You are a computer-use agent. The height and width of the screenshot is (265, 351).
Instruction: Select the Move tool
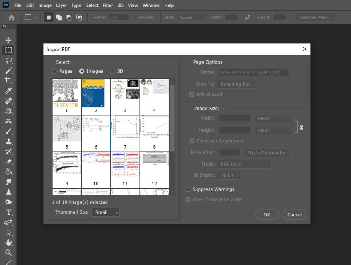coord(8,40)
